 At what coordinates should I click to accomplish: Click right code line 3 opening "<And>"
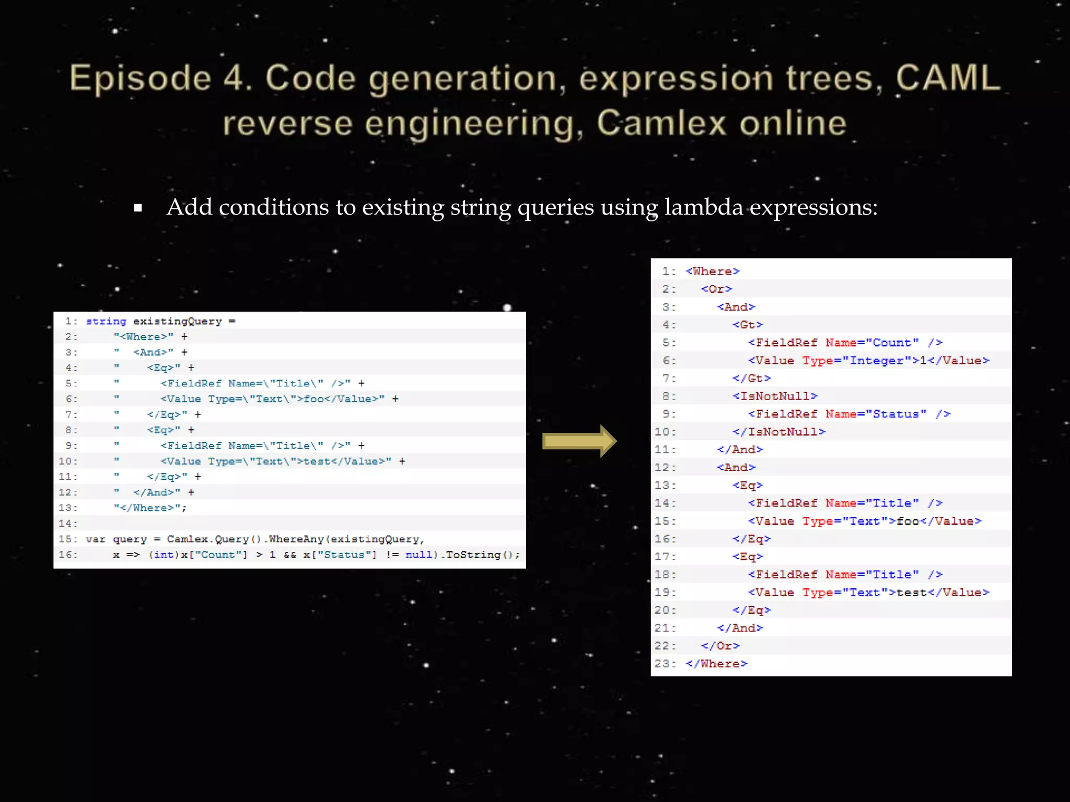click(x=736, y=307)
